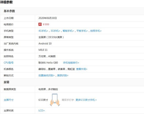This screenshot has height=114, width=144.
Task: Click the JD logo icon
Action: coord(40,24)
